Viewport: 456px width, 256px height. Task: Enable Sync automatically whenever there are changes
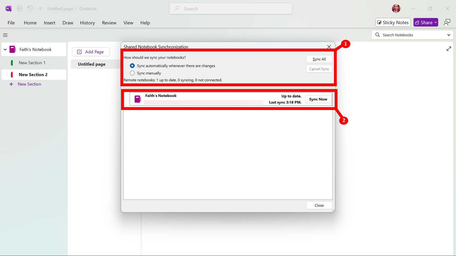132,66
